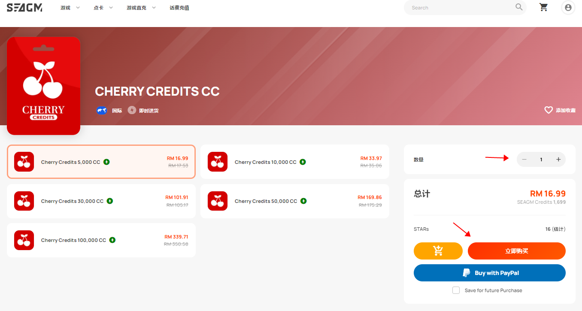Click green instant badge beside 100,000 CC
The width and height of the screenshot is (582, 311).
point(112,240)
